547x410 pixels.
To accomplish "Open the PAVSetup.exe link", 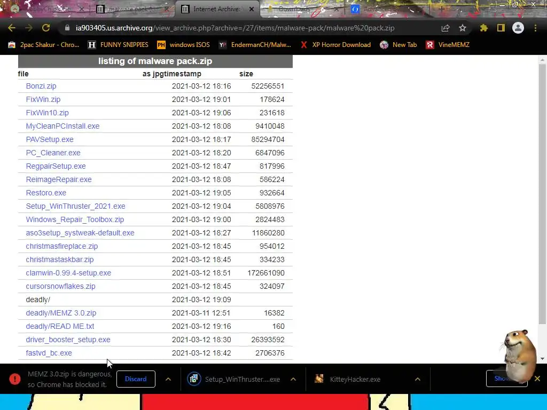I will pos(50,139).
